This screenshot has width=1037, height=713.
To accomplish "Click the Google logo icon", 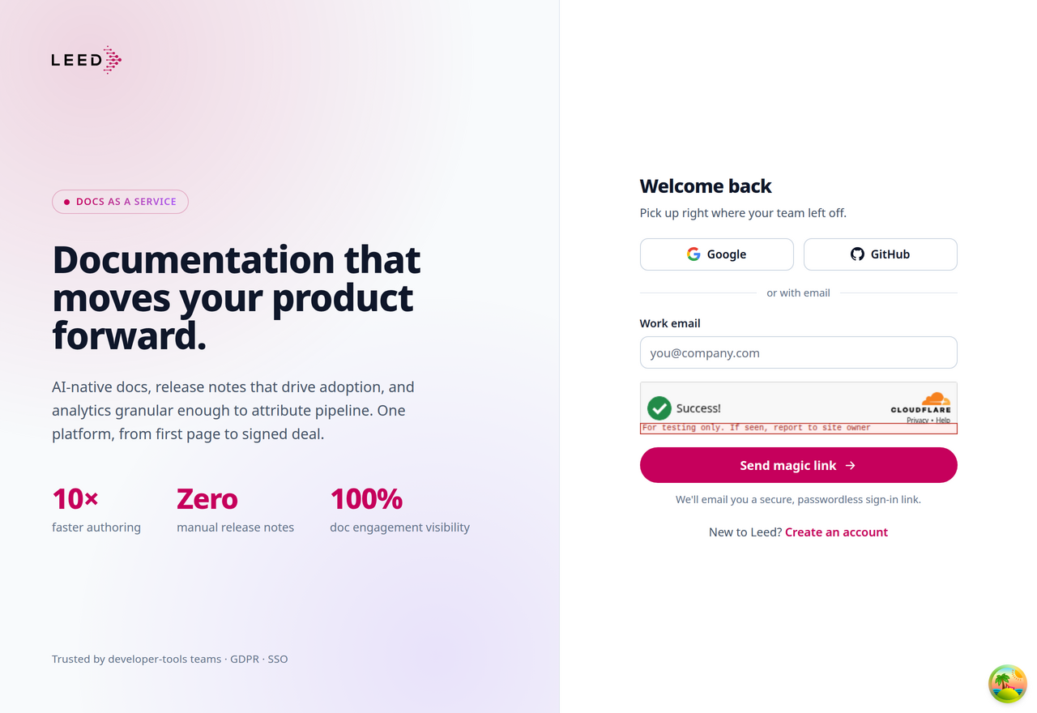I will click(693, 254).
